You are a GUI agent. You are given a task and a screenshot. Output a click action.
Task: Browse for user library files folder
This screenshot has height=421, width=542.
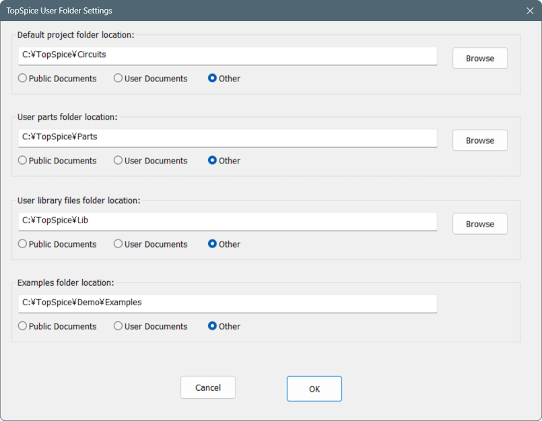480,224
